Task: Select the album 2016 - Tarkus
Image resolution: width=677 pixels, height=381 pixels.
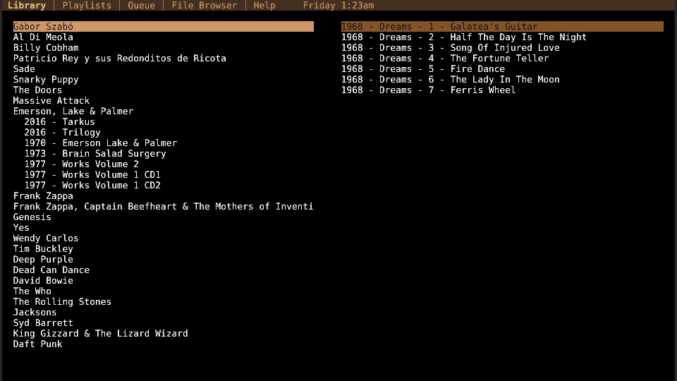Action: pos(59,122)
